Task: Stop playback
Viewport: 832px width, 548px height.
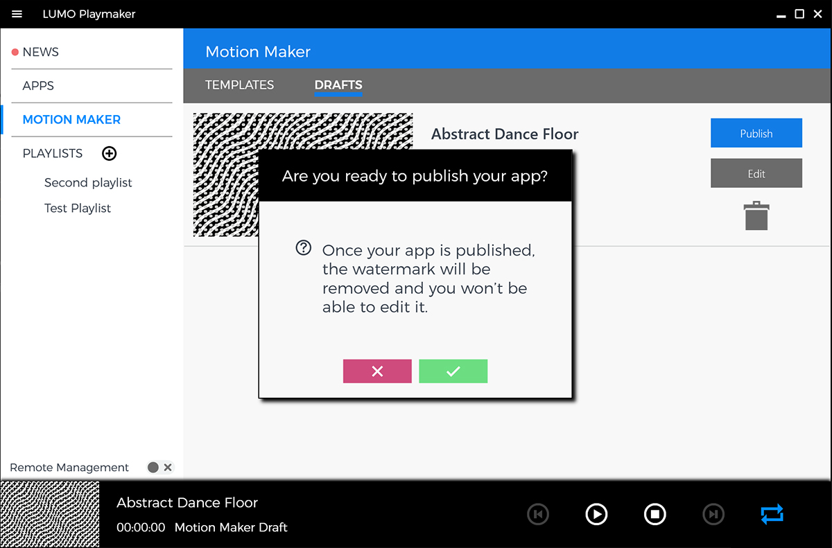Action: [655, 514]
